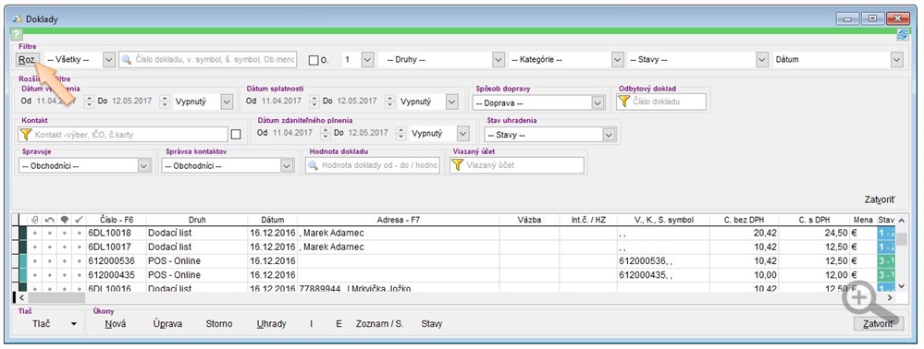Click the 'Roz' extended filter button
924x349 pixels.
click(x=27, y=59)
